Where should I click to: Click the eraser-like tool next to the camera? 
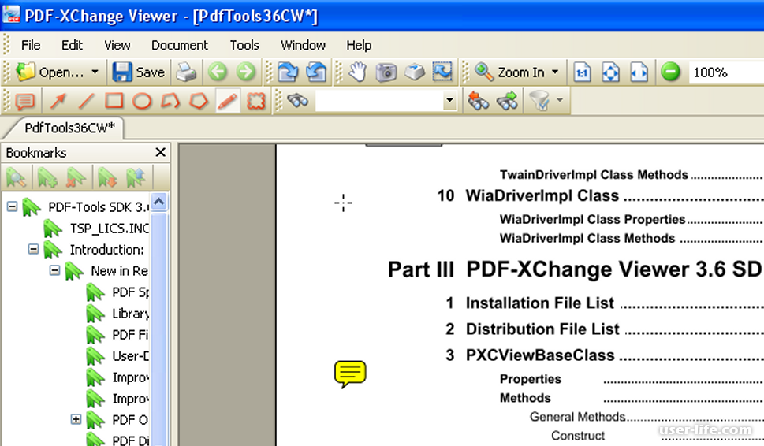click(x=414, y=72)
